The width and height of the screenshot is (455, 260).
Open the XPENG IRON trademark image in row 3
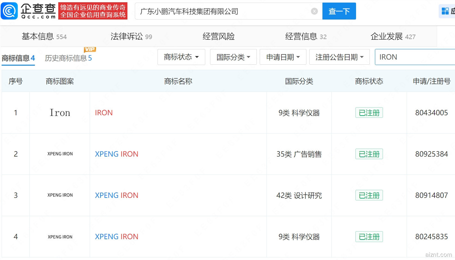[x=60, y=195]
